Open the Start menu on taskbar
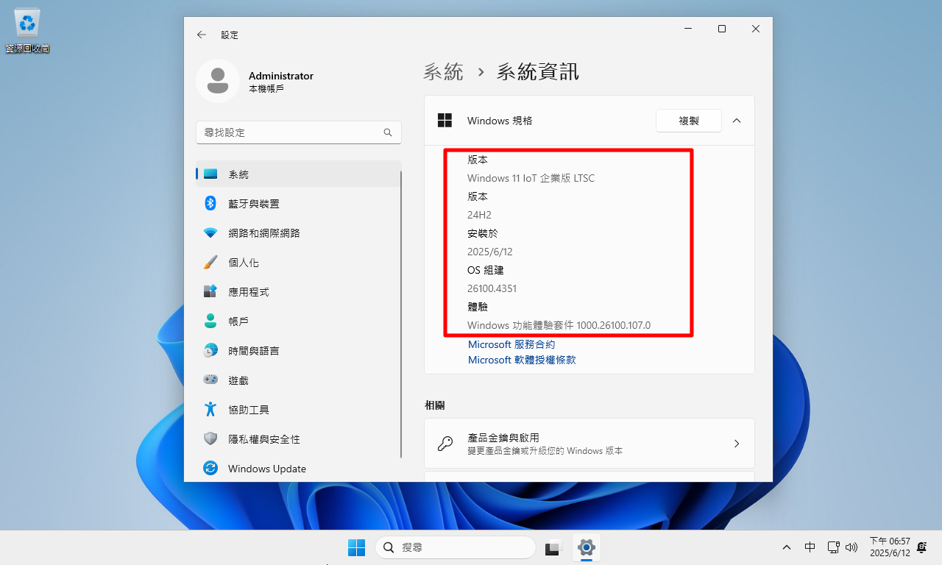This screenshot has width=942, height=565. (x=356, y=547)
